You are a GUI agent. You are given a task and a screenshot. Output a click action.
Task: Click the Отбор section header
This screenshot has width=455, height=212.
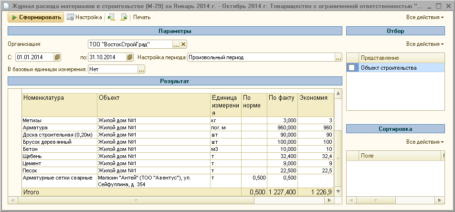coord(395,31)
